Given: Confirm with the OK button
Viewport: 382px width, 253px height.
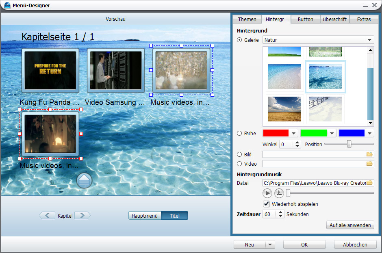Looking at the screenshot, I should pos(304,244).
